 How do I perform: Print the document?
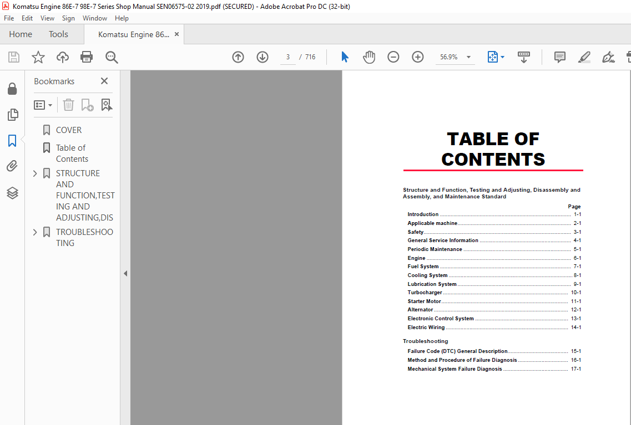pyautogui.click(x=87, y=57)
